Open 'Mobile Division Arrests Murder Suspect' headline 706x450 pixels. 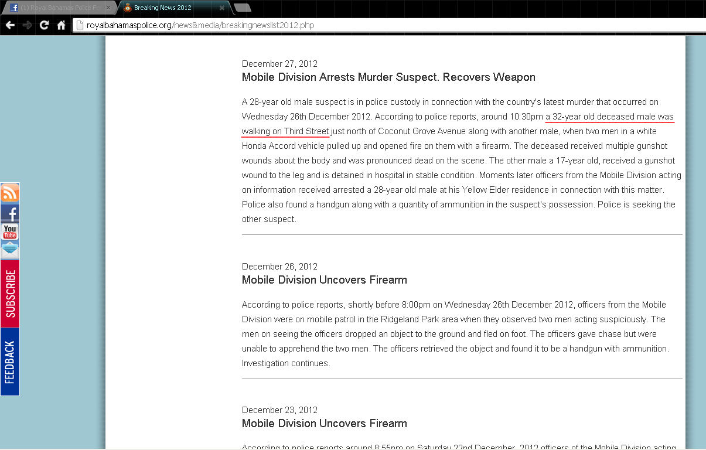[388, 77]
